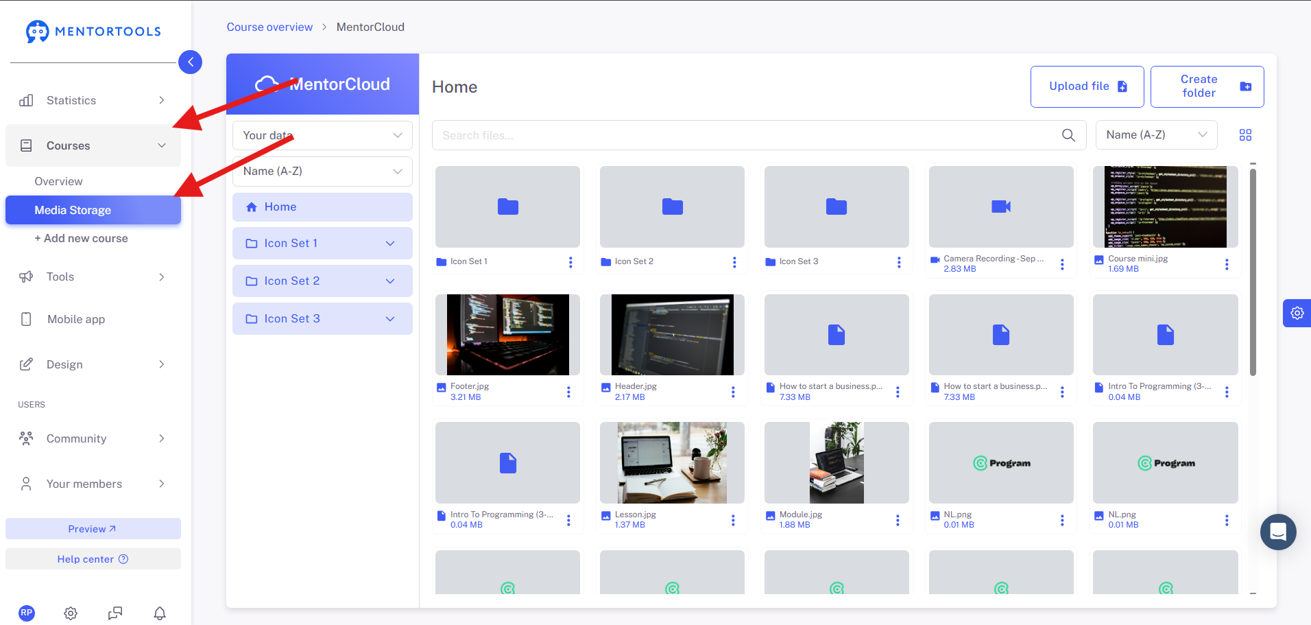The height and width of the screenshot is (625, 1311).
Task: Open the Name (A-Z) sort beside search bar
Action: click(x=1156, y=134)
